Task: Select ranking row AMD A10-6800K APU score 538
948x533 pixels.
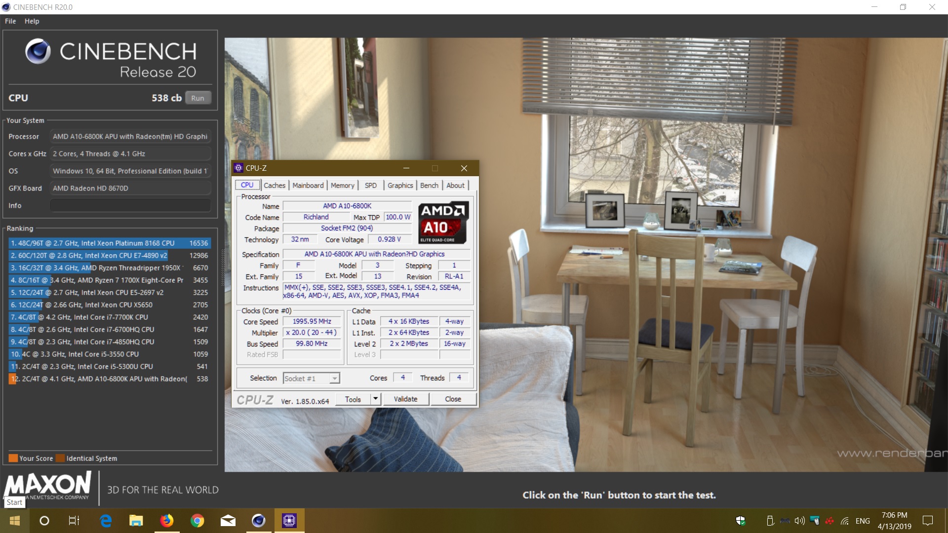Action: pyautogui.click(x=110, y=379)
